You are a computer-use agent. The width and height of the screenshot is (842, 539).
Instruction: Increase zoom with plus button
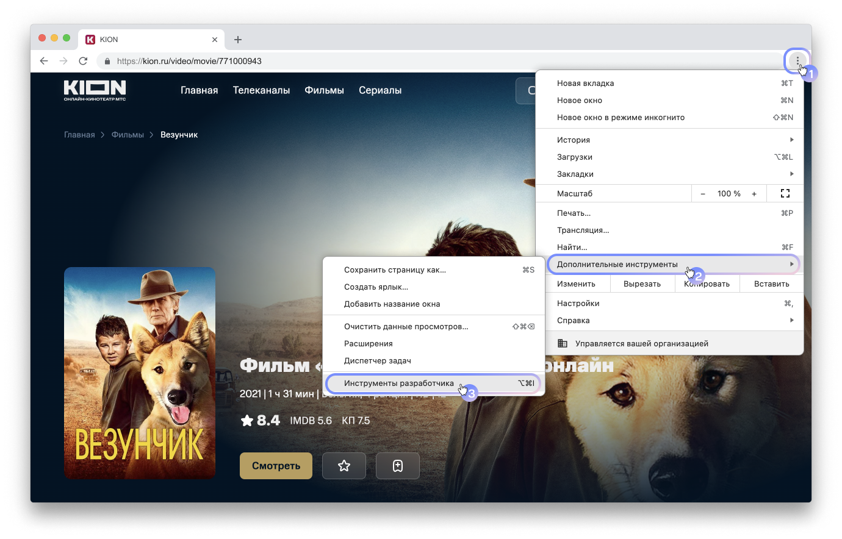[754, 194]
